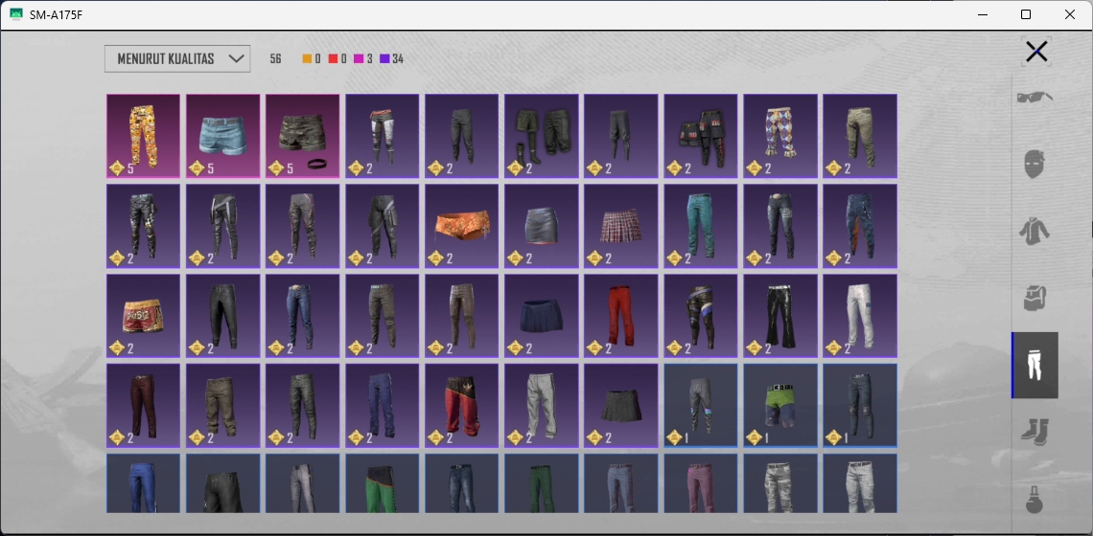This screenshot has width=1093, height=536.
Task: Close the inventory with the X icon
Action: 1036,52
